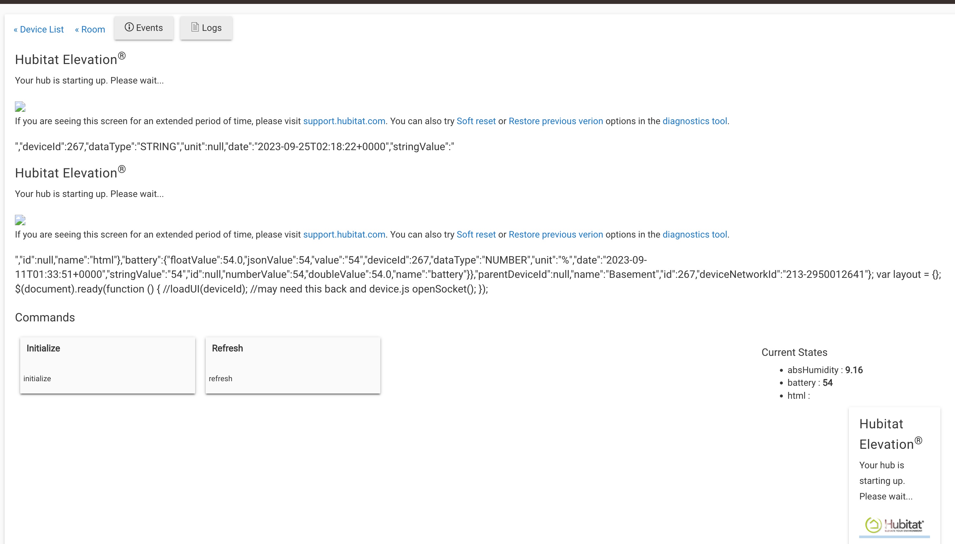
Task: Click Hubitat Elevation heading in html state card
Action: point(890,434)
